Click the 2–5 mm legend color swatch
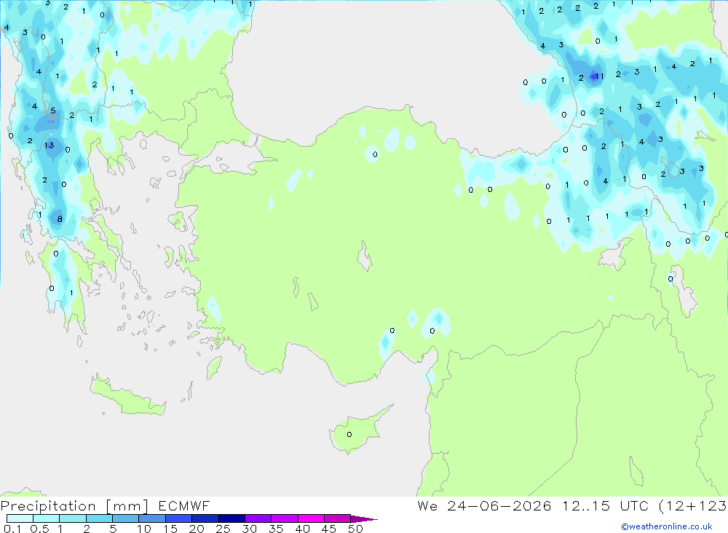This screenshot has height=533, width=728. [x=99, y=518]
